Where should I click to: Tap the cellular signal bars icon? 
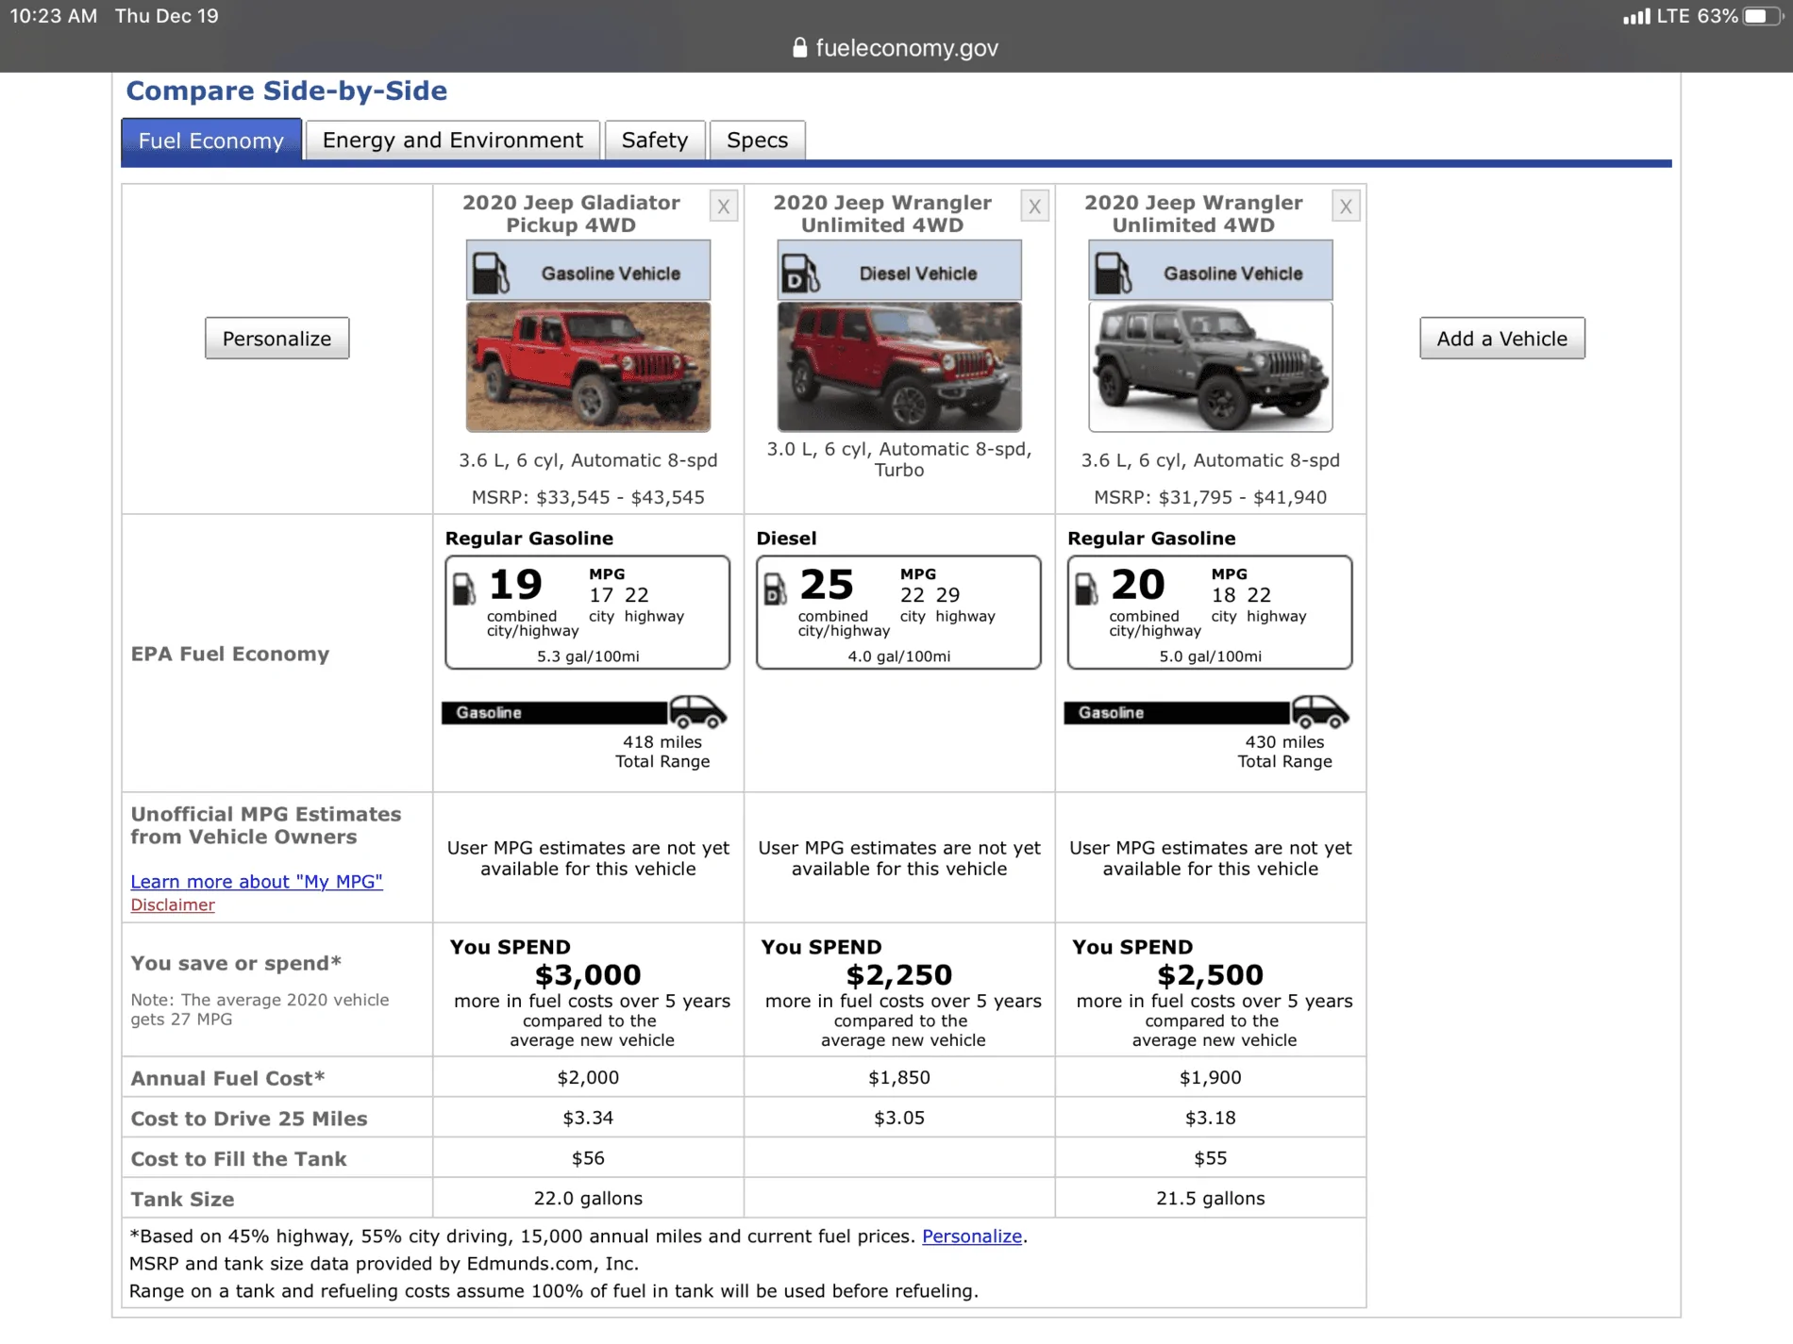coord(1636,16)
